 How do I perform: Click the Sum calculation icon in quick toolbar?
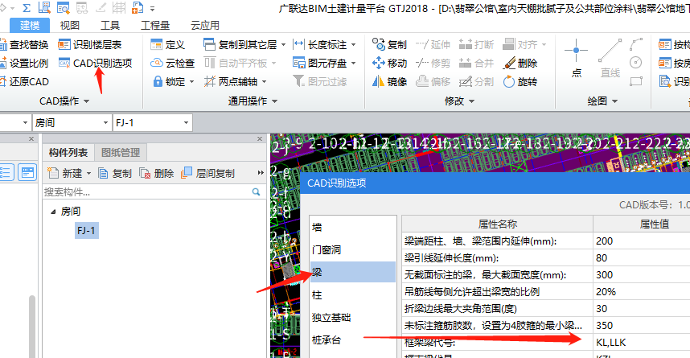27,7
